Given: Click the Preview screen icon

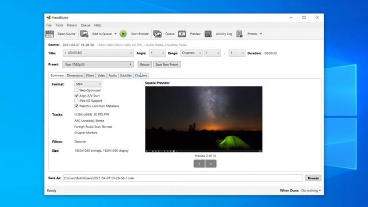Looking at the screenshot, I should (182, 34).
